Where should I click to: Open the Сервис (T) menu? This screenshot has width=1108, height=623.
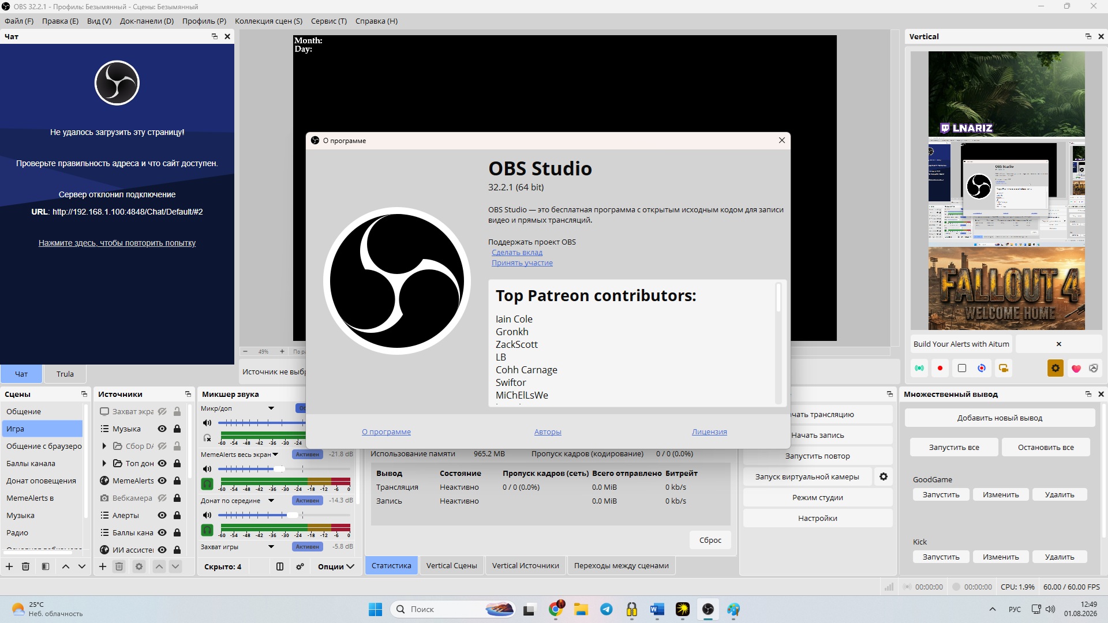(x=329, y=21)
